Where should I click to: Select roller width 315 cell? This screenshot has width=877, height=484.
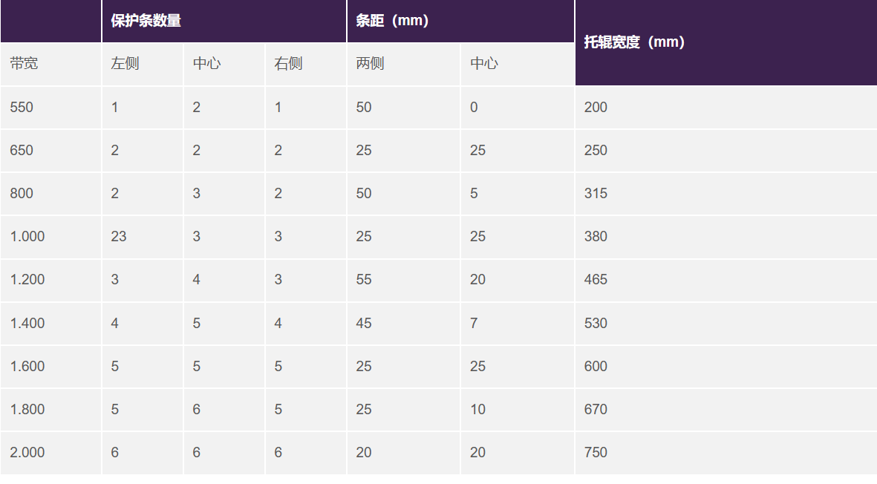pos(726,193)
